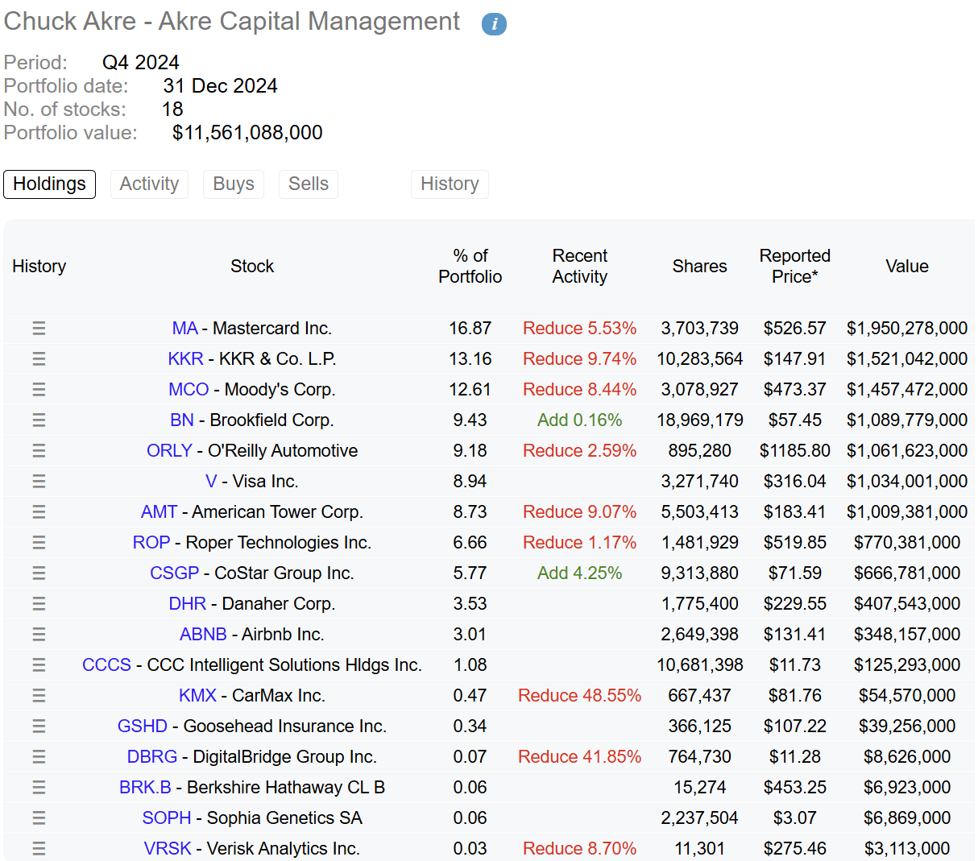Click the 'Q4 2024' period value
Screen dimensions: 978x861
coord(141,62)
